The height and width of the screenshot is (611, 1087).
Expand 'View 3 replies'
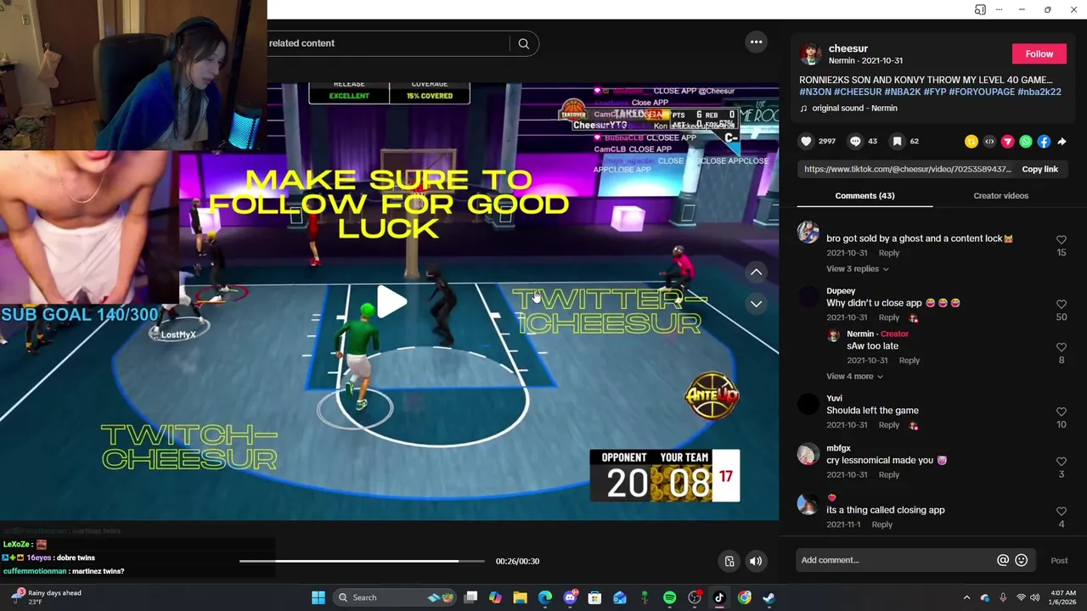click(x=858, y=269)
